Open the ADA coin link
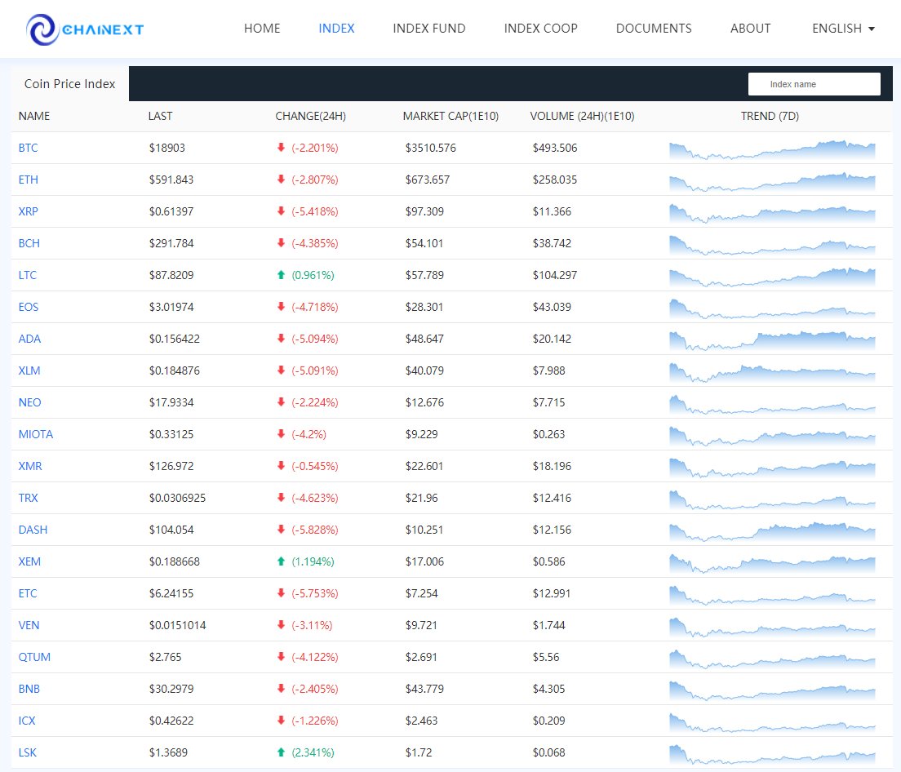 pyautogui.click(x=29, y=339)
